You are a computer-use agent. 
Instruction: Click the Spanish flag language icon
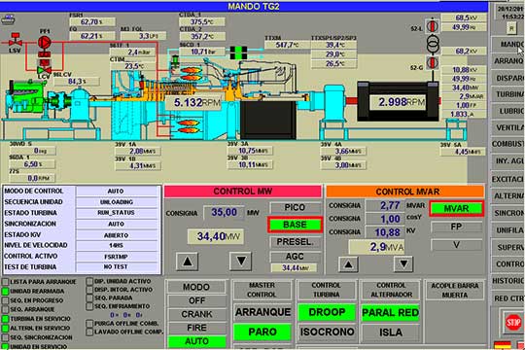503,345
